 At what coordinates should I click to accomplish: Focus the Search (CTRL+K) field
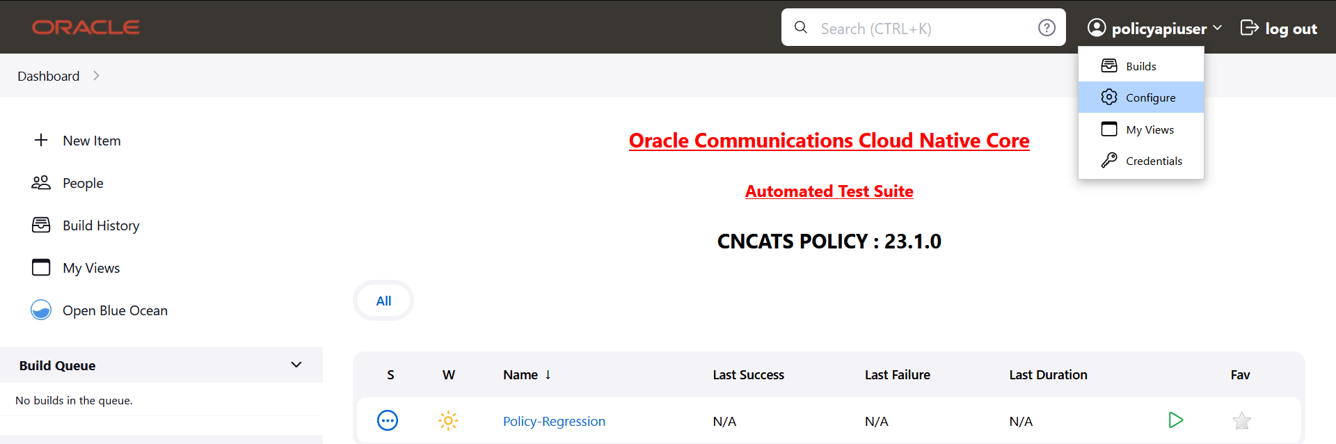point(923,28)
